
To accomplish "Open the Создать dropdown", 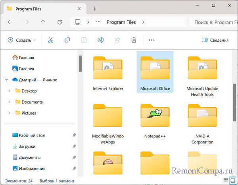I will click(x=22, y=40).
